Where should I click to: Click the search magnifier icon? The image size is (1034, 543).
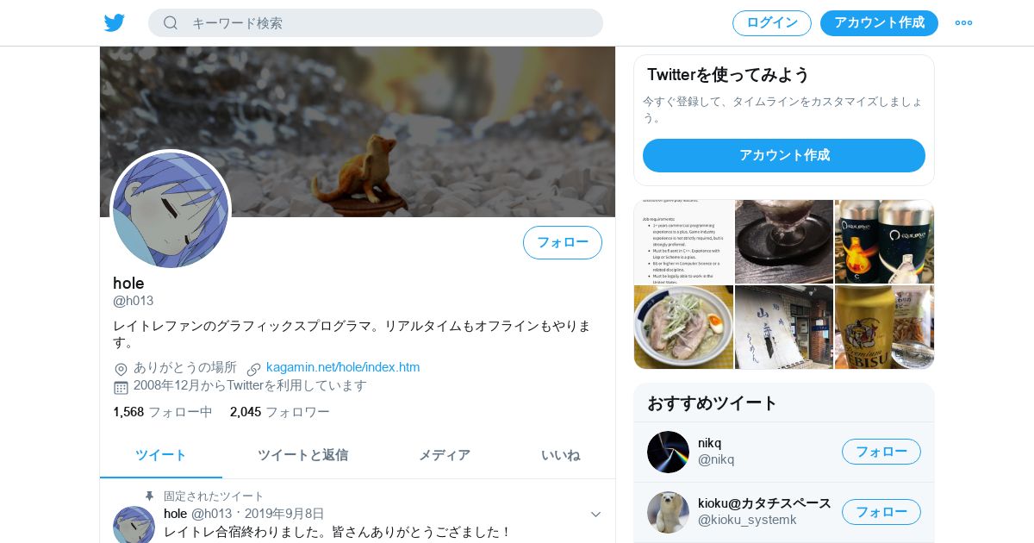(171, 22)
